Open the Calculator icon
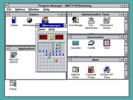 coord(76,43)
